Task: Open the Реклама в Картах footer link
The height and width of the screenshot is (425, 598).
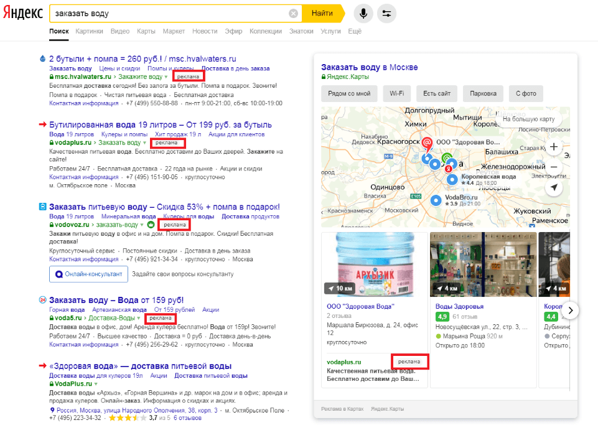Action: [x=342, y=409]
